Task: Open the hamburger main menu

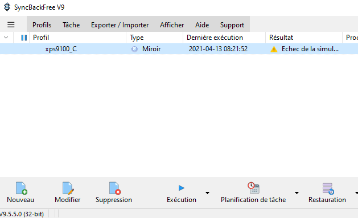Action: (x=11, y=24)
